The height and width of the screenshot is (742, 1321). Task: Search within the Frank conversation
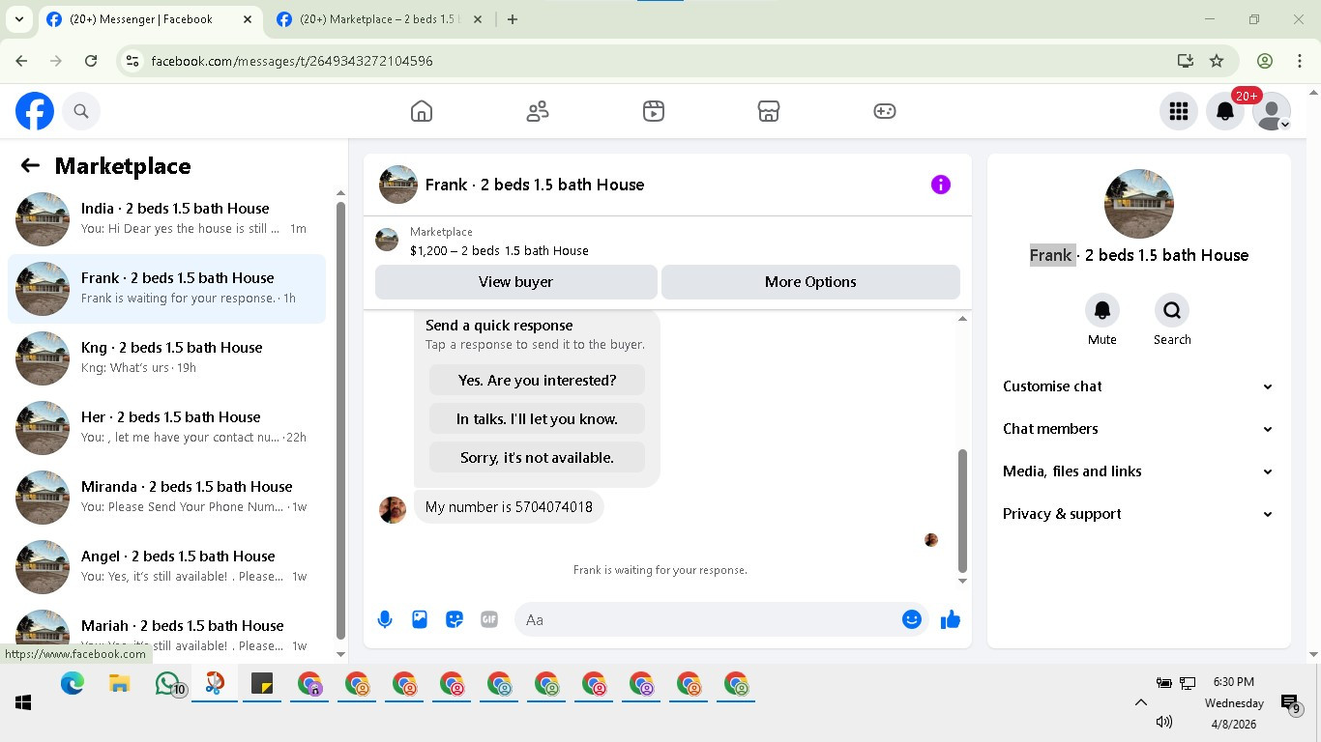(1172, 310)
